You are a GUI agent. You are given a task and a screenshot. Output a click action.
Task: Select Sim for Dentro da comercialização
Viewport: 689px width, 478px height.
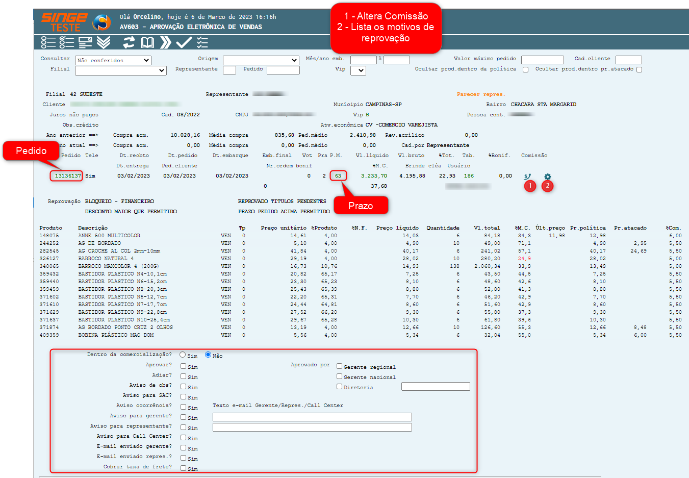tap(183, 355)
